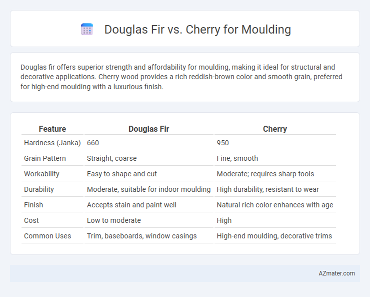370x297 pixels.
Task: Open the AZmater.com link in the footer
Action: point(336,273)
